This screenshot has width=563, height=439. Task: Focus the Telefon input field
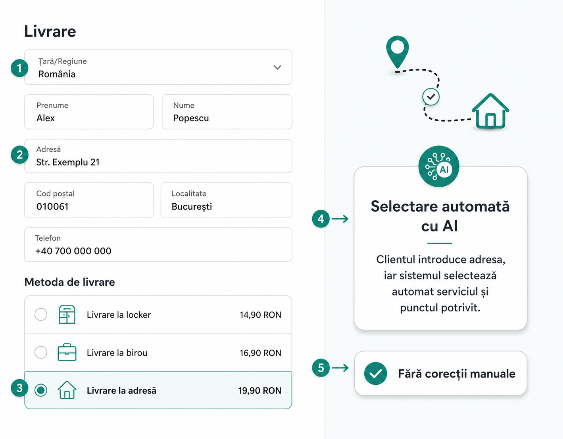[x=158, y=244]
